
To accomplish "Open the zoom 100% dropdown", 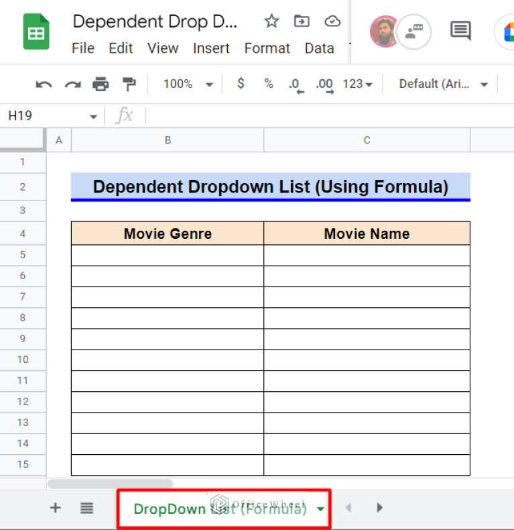I will point(188,84).
